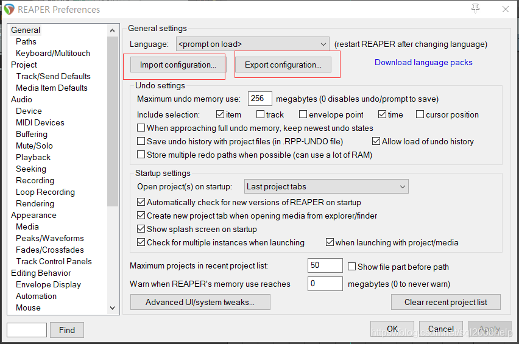Toggle Show splash screen on startup
Screen dimensions: 519x344
pos(141,228)
